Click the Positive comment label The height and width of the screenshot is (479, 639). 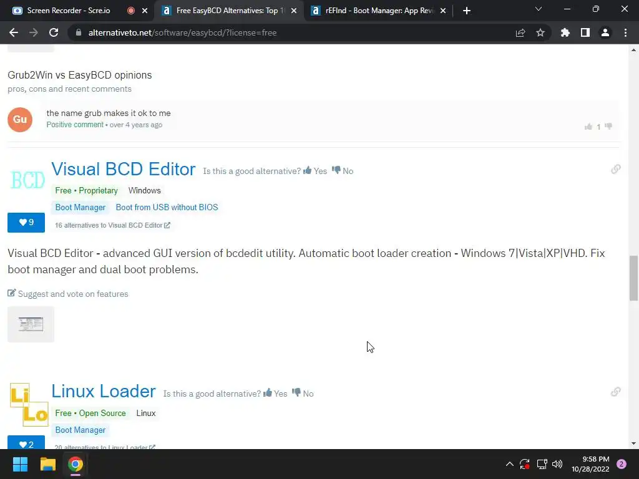point(75,125)
